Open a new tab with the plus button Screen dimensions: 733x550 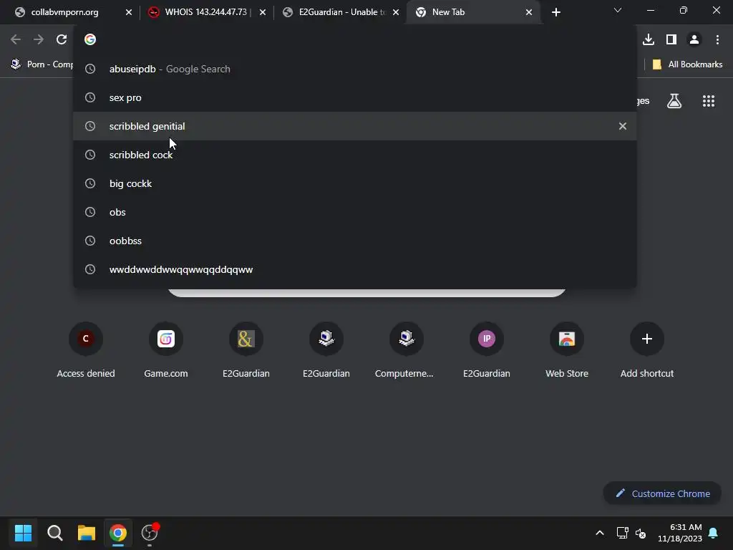555,12
